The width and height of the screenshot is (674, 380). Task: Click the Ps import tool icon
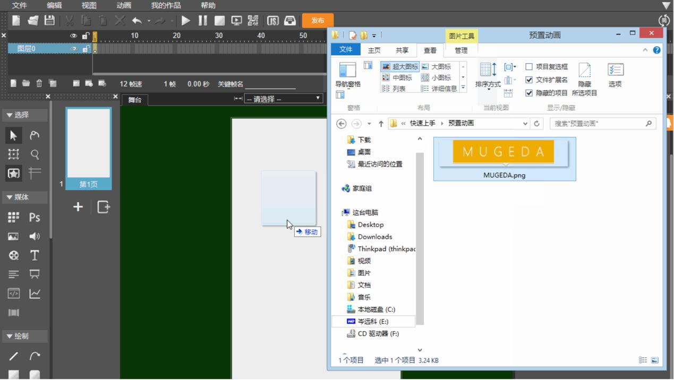(x=35, y=217)
